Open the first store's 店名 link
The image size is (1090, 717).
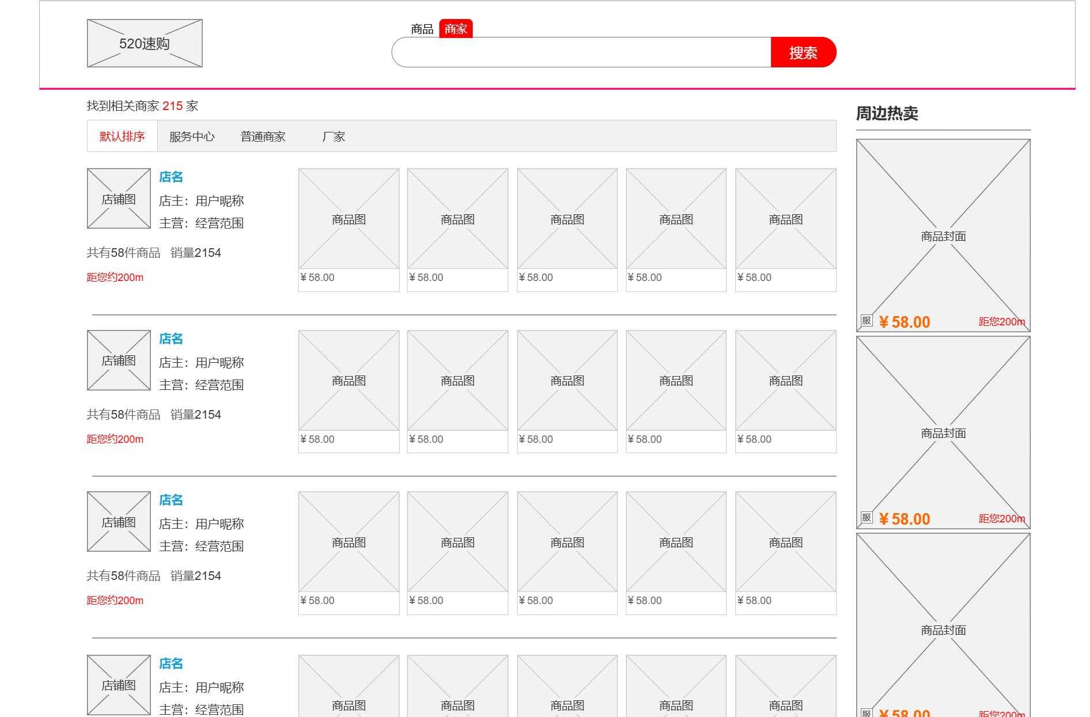click(171, 177)
